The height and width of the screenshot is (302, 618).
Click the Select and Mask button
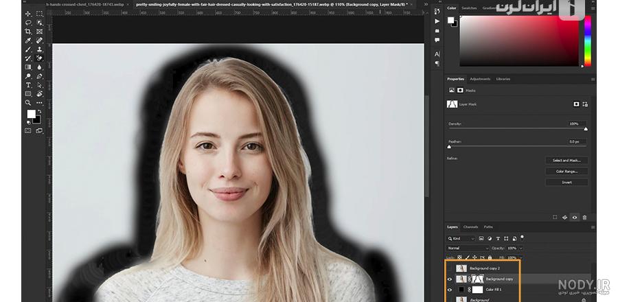[566, 161]
